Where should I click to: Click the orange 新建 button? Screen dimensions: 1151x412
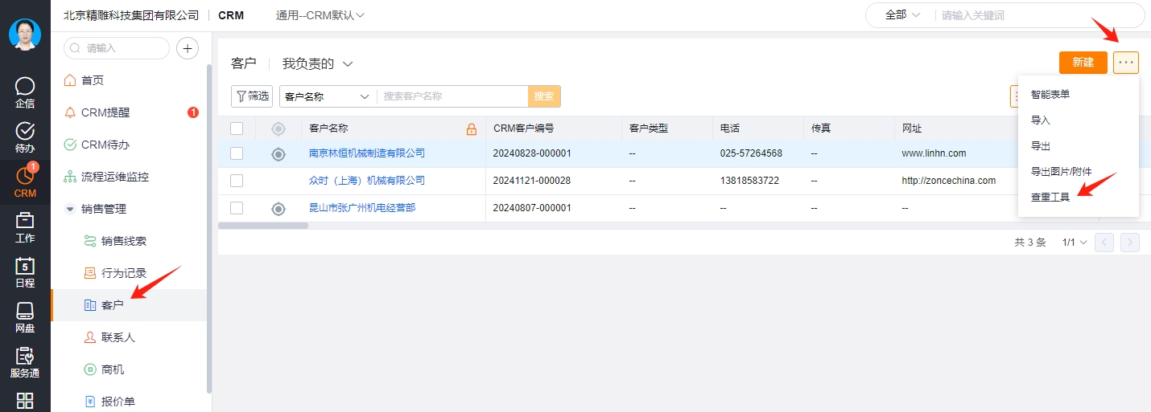pos(1083,62)
